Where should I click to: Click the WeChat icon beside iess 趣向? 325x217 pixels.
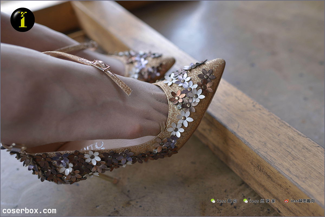pos(213,201)
